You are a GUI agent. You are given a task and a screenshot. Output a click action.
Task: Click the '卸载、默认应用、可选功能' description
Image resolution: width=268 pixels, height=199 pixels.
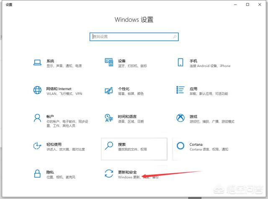coord(209,94)
